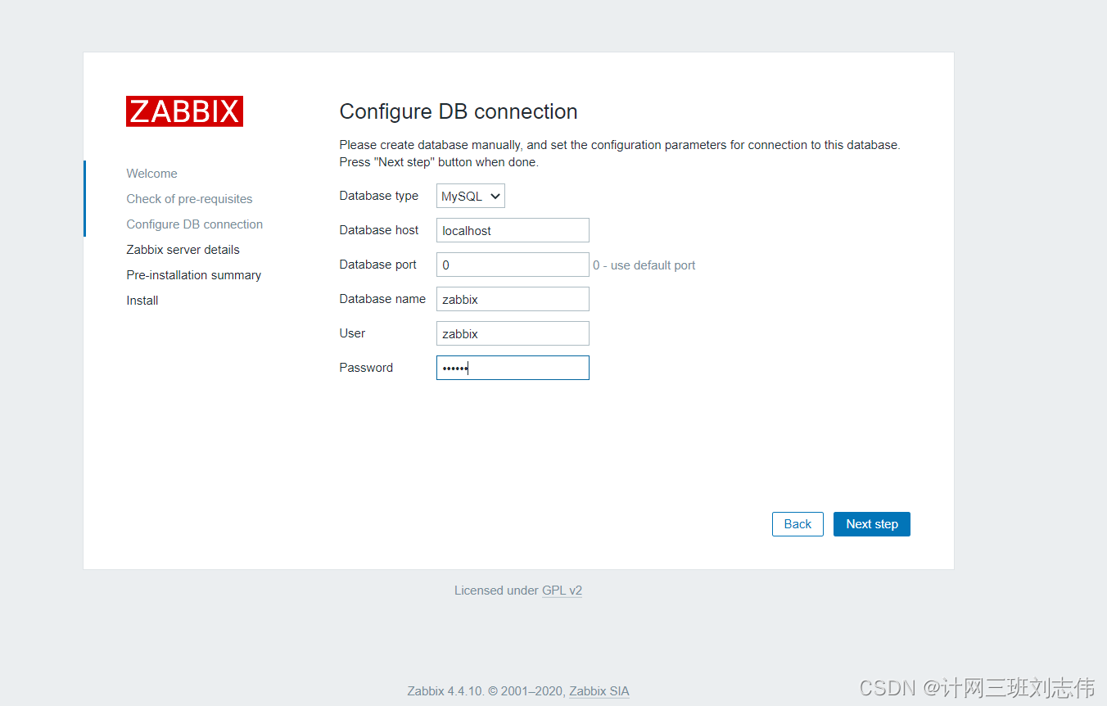This screenshot has height=706, width=1107.
Task: Click the ZABBIX logo
Action: point(184,111)
